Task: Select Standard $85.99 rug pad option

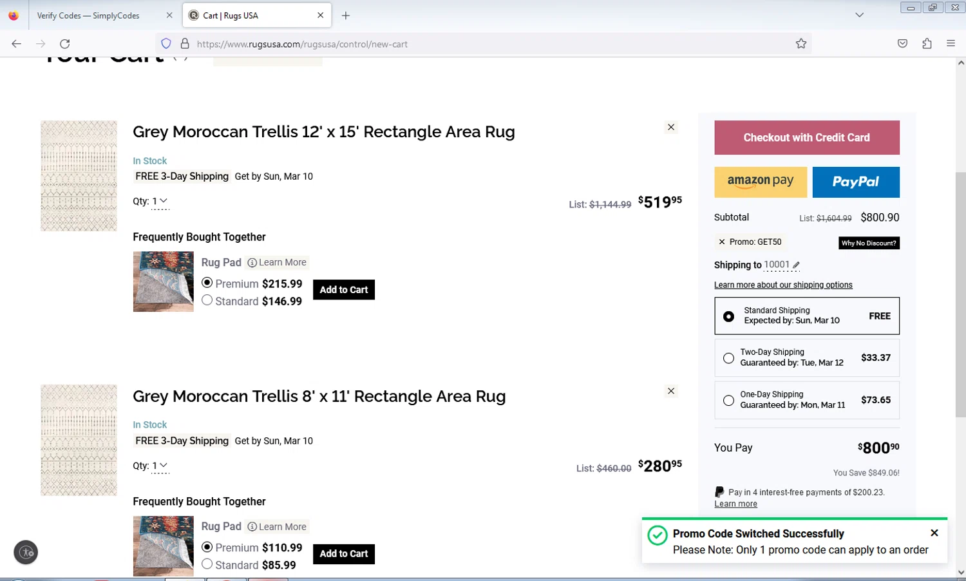Action: (x=207, y=564)
